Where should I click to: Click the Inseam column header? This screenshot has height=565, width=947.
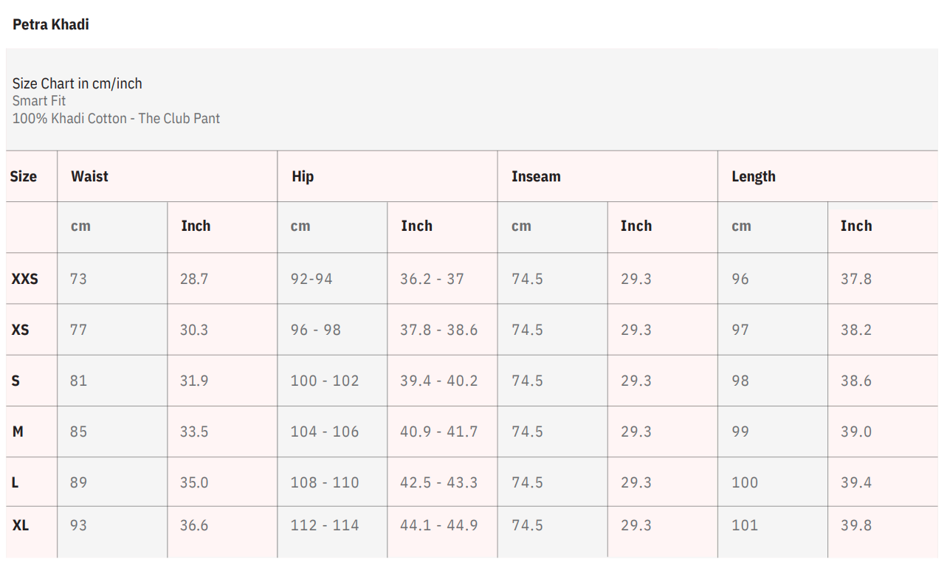pyautogui.click(x=536, y=176)
